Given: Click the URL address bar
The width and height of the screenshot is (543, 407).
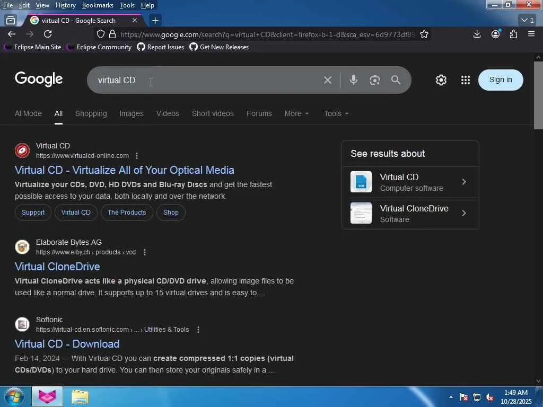Looking at the screenshot, I should pos(267,34).
